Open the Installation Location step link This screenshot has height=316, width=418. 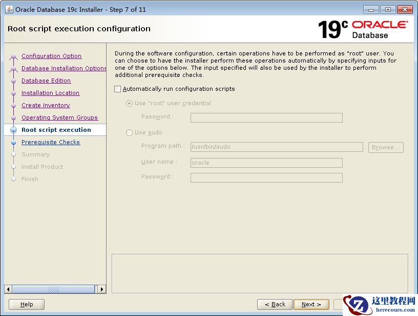click(x=50, y=93)
